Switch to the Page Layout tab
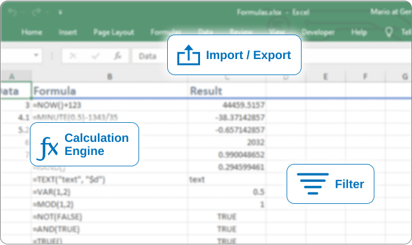This screenshot has width=412, height=245. 113,32
